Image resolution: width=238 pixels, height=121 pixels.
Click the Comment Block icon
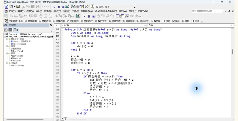(x=46, y=16)
